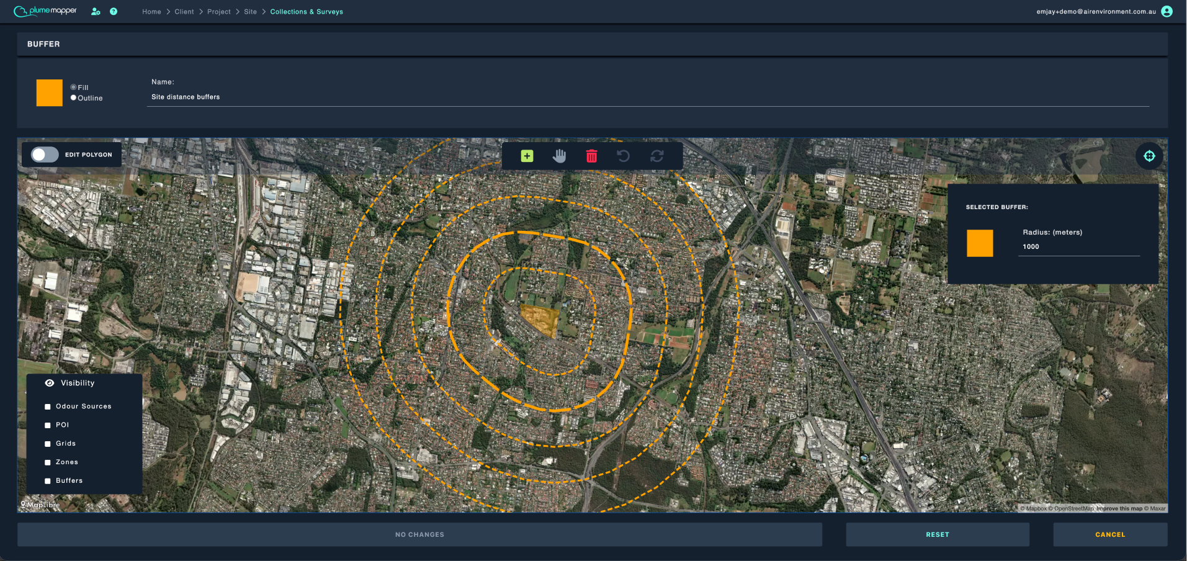Screen dimensions: 1187x561
Task: Click the MapLibre logo on map
Action: click(40, 505)
